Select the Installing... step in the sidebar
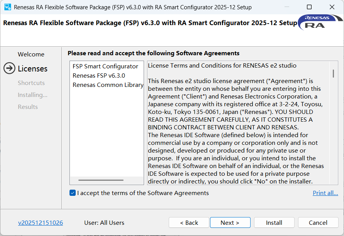The height and width of the screenshot is (236, 344). 32,95
